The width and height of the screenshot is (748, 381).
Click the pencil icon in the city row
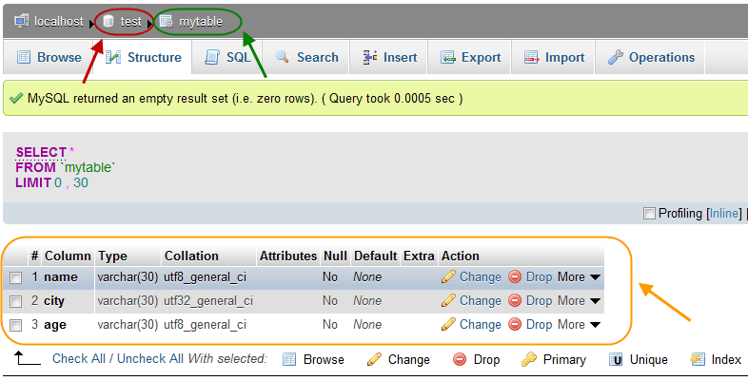point(448,300)
